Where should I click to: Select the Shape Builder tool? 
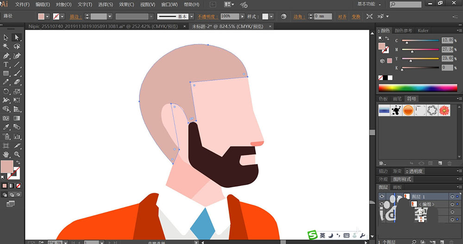click(6, 109)
